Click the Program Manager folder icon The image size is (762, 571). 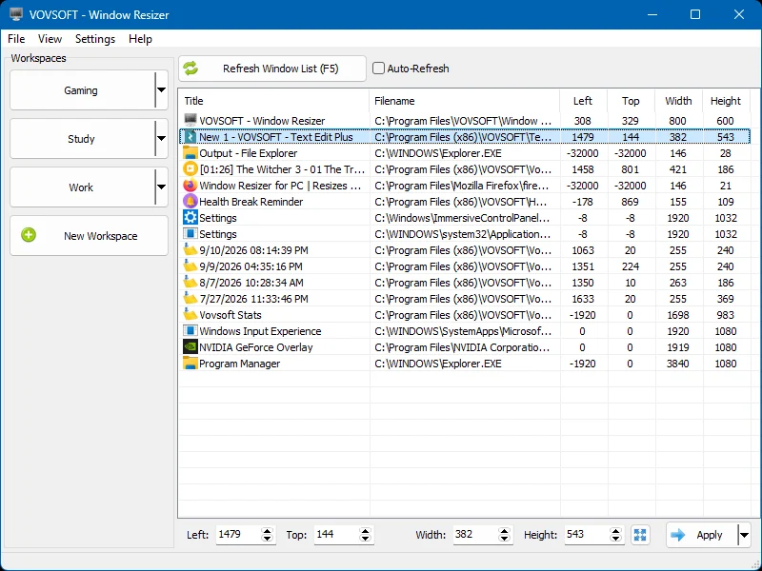click(190, 364)
